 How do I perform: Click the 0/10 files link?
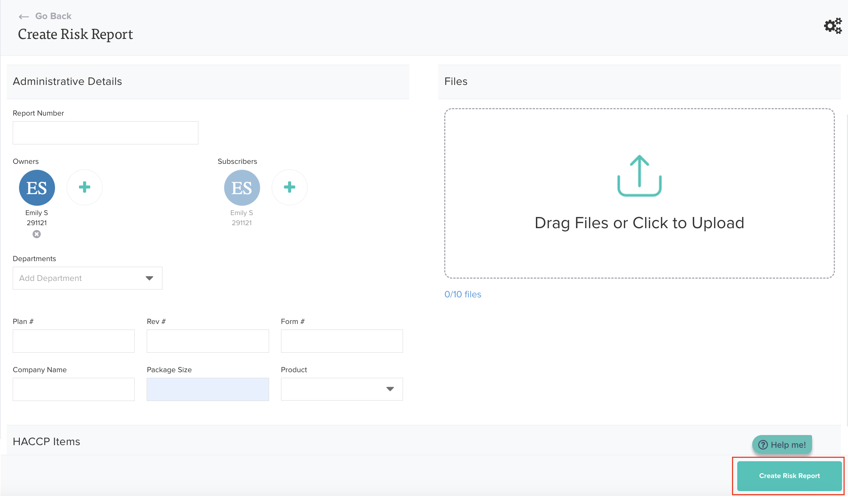coord(463,294)
